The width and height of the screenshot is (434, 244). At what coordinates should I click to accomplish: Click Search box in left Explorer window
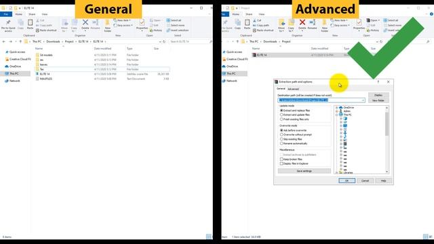(x=190, y=41)
